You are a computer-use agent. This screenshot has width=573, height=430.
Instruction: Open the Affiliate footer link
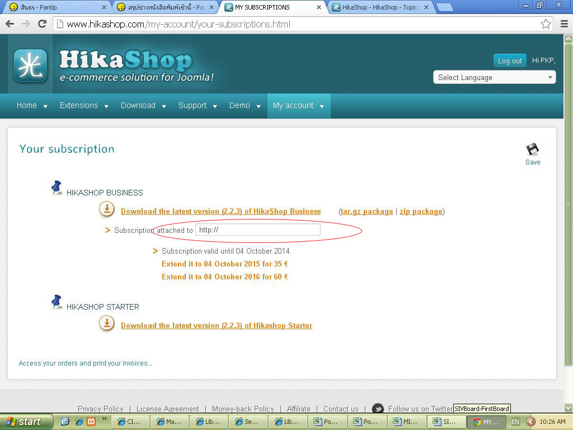tap(299, 409)
